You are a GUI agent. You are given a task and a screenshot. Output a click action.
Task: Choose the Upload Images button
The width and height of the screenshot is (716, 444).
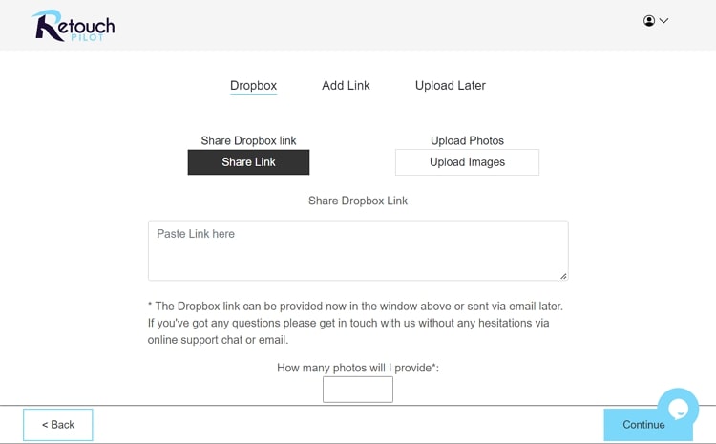point(467,162)
